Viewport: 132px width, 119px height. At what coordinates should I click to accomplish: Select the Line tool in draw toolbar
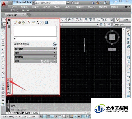click(3, 31)
